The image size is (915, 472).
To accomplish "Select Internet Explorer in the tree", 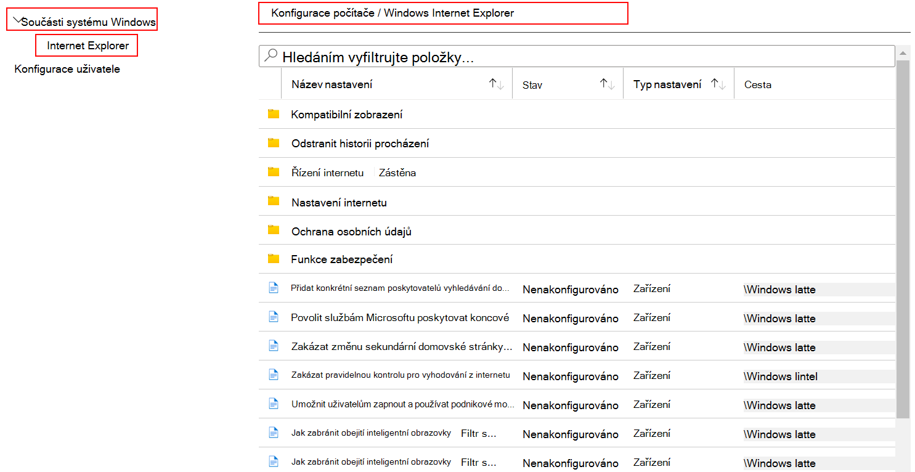I will (87, 46).
